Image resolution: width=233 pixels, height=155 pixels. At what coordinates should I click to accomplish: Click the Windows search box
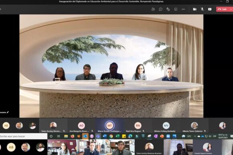coord(23,136)
